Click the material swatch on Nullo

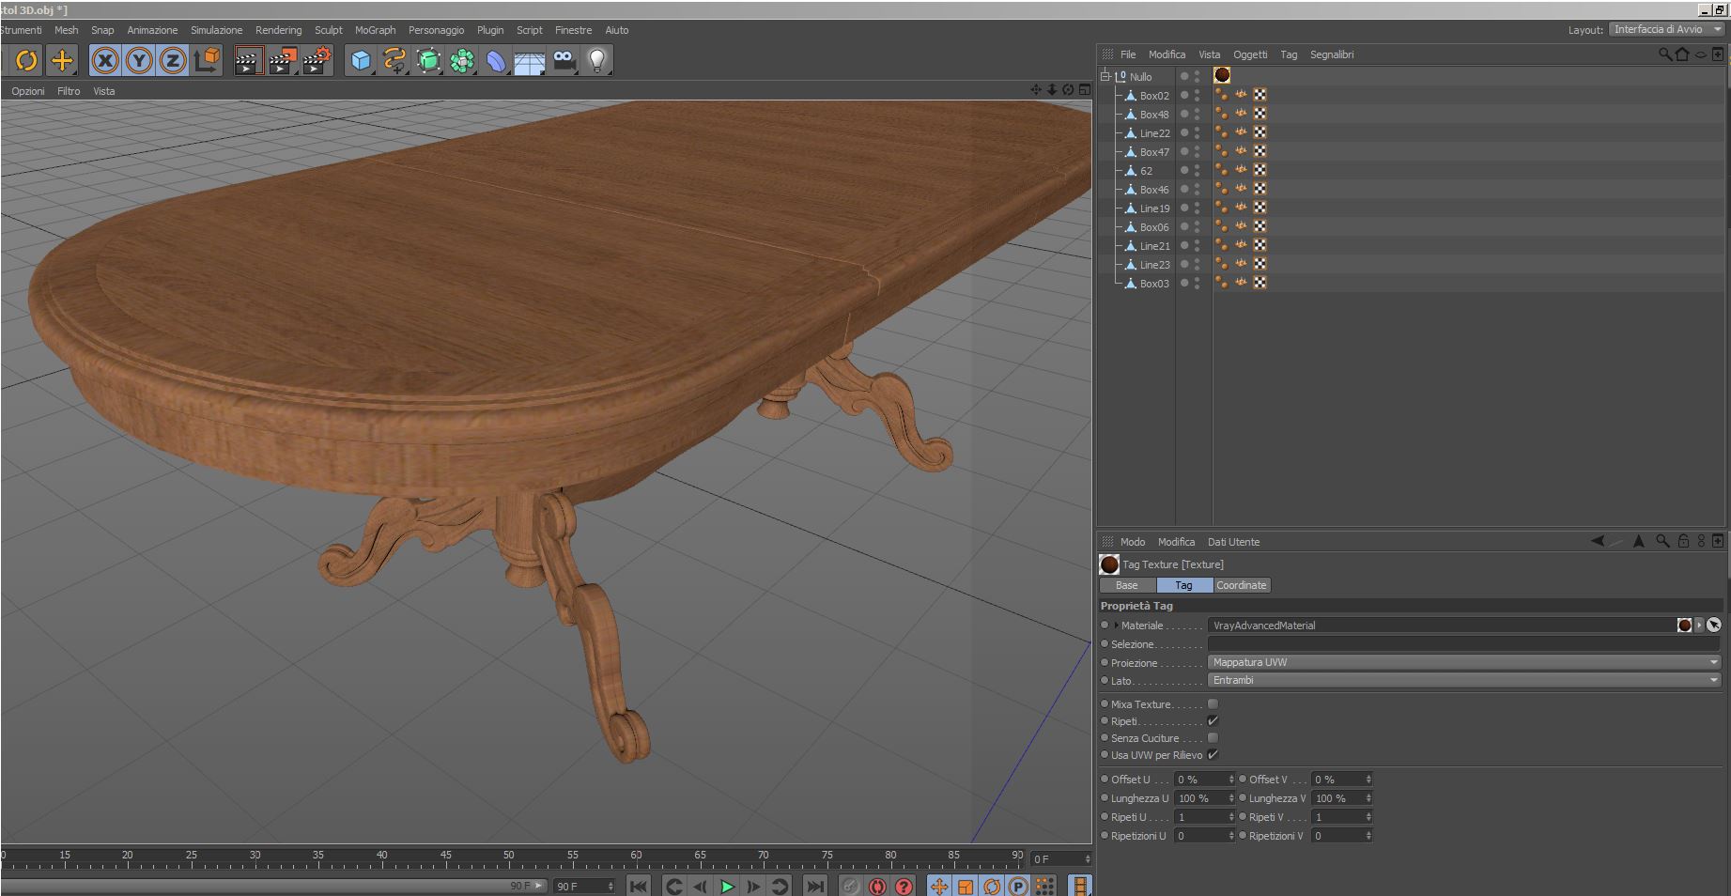coord(1222,75)
